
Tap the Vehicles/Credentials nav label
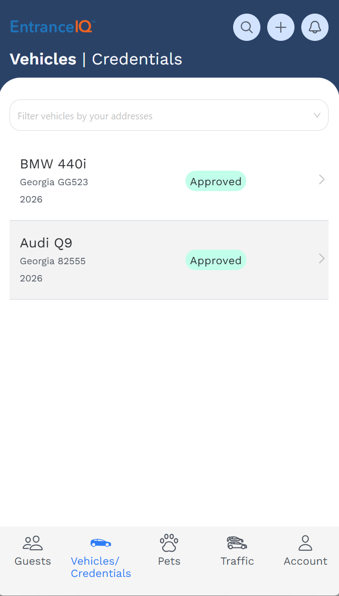click(100, 567)
